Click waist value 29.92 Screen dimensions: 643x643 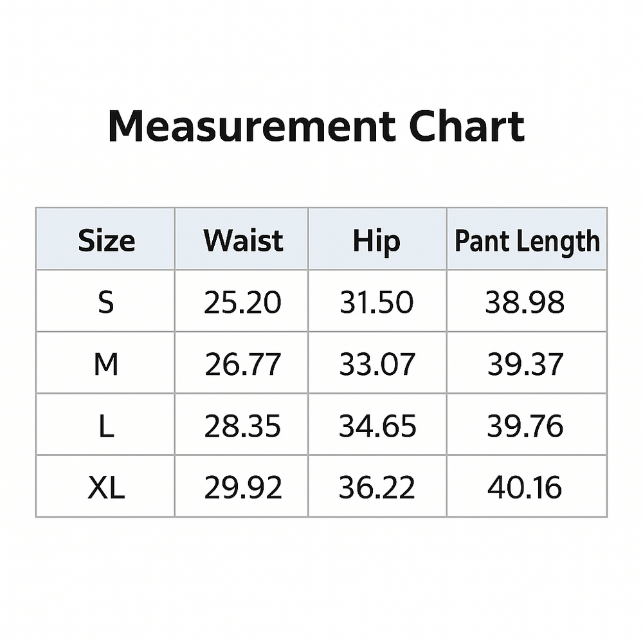pyautogui.click(x=243, y=488)
